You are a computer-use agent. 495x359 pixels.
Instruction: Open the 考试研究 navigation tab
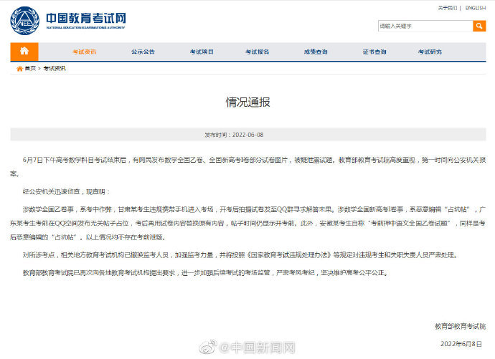[430, 52]
